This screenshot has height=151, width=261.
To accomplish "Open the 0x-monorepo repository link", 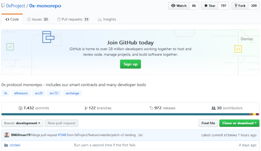I will pos(45,6).
